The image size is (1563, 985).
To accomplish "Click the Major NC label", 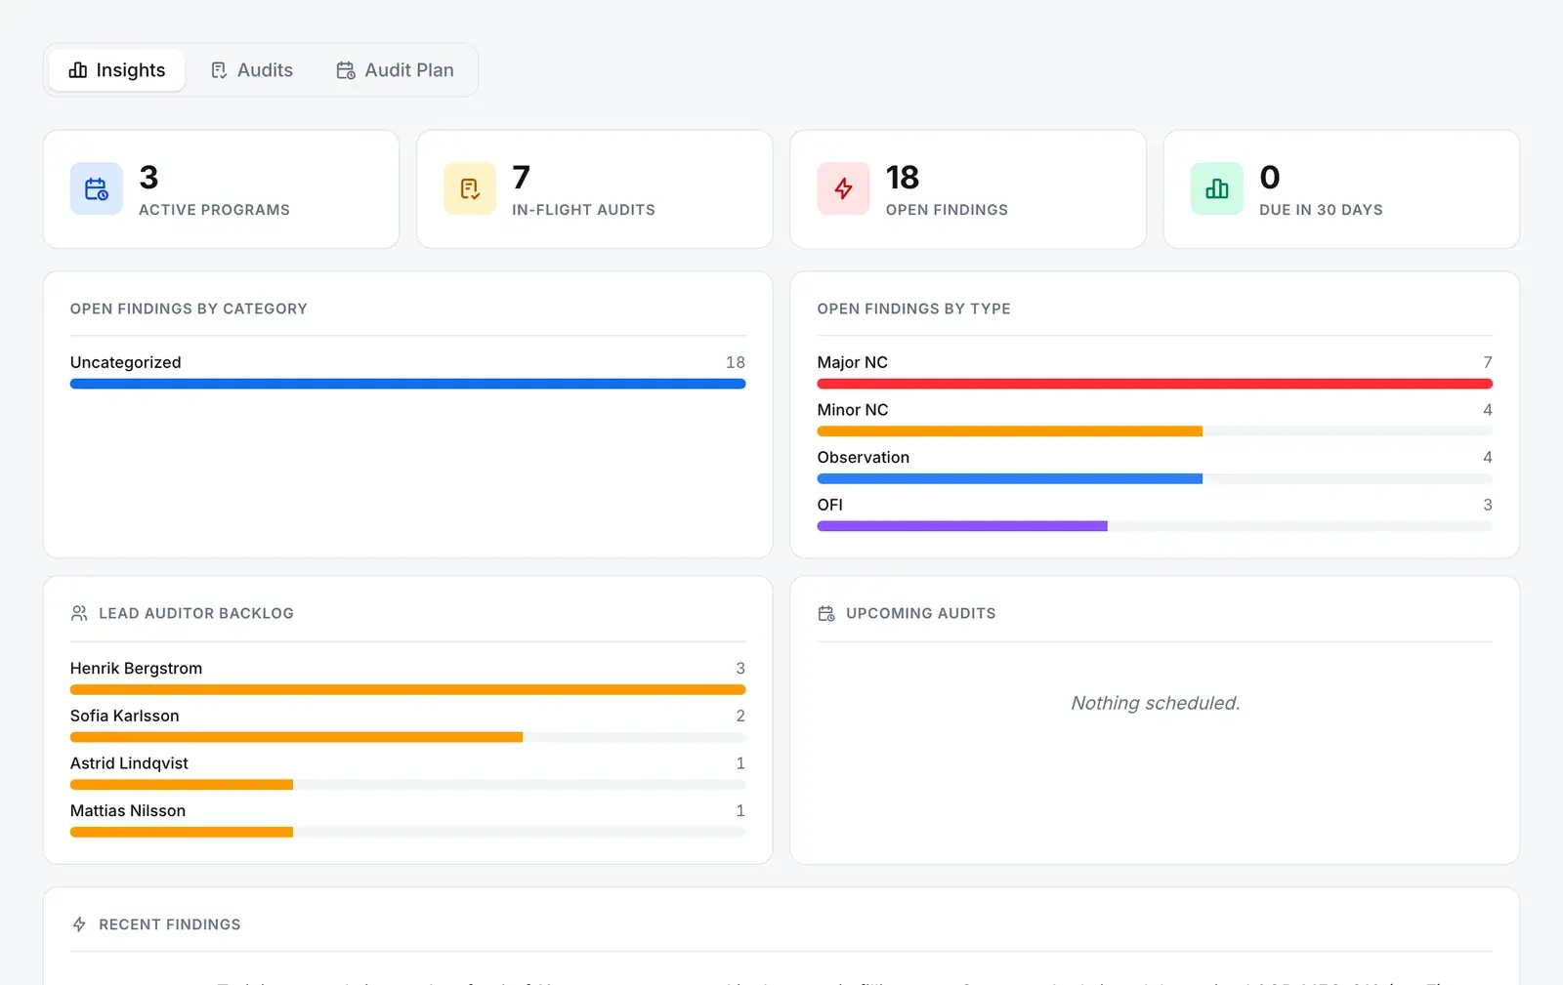I will [852, 362].
